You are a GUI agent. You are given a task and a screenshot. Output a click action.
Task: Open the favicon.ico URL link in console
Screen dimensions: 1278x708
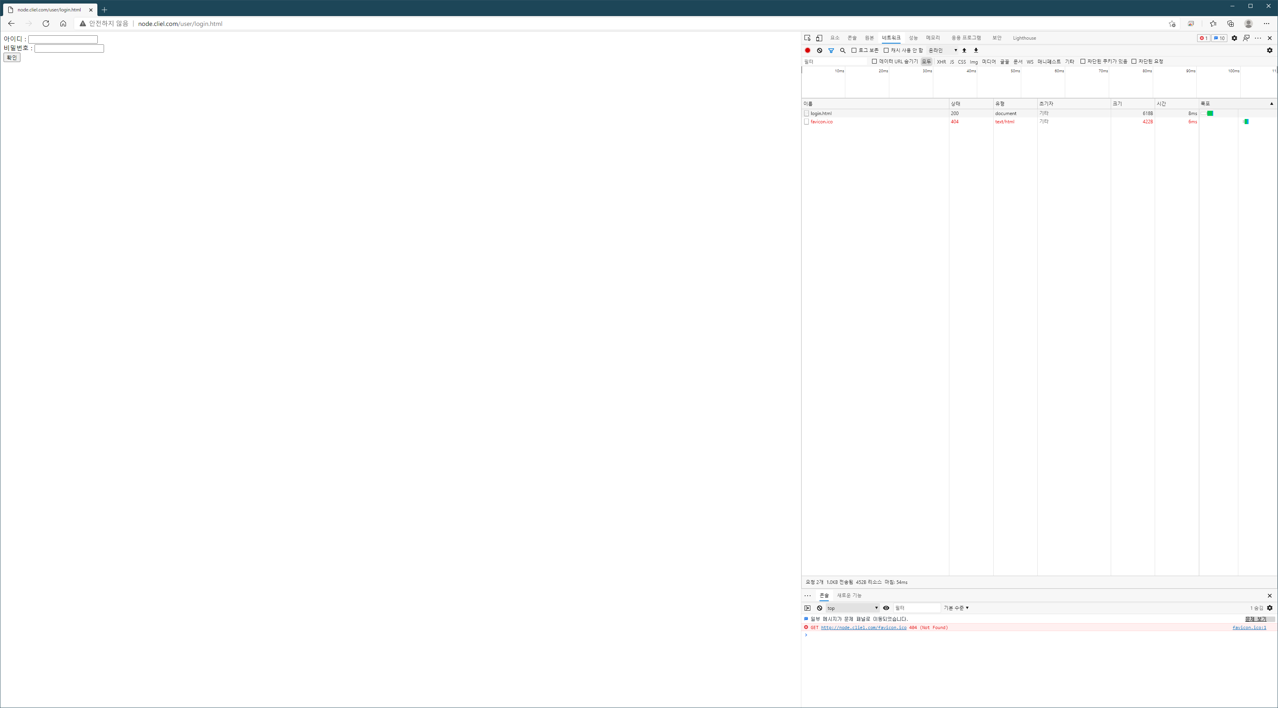863,628
